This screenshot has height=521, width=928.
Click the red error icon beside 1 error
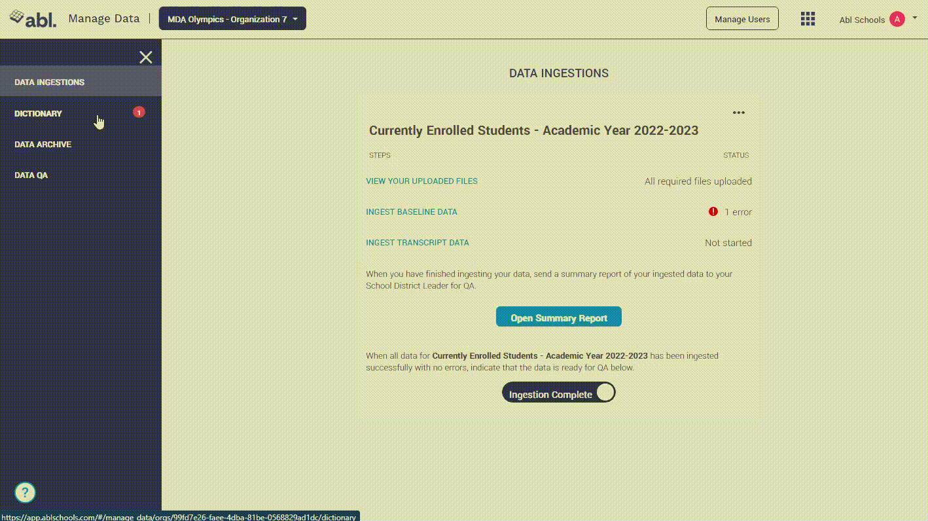[x=713, y=211]
